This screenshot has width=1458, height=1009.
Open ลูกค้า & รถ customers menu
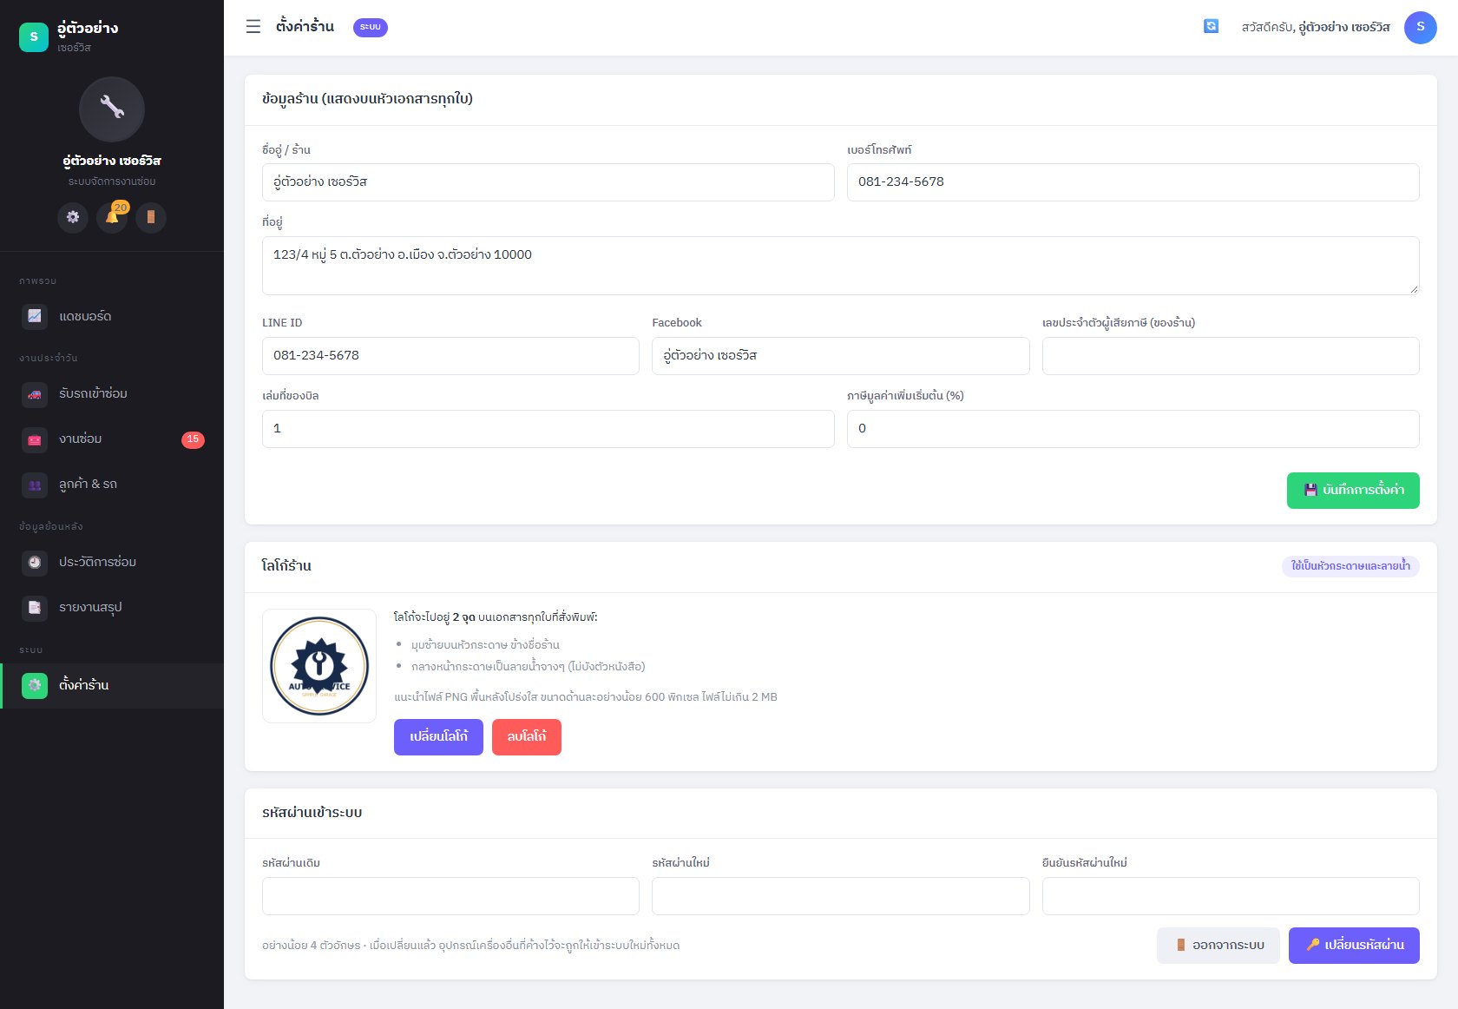(x=112, y=485)
